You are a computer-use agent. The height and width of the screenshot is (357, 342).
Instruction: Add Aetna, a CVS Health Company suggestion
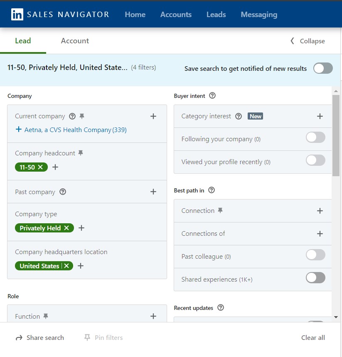coord(71,130)
